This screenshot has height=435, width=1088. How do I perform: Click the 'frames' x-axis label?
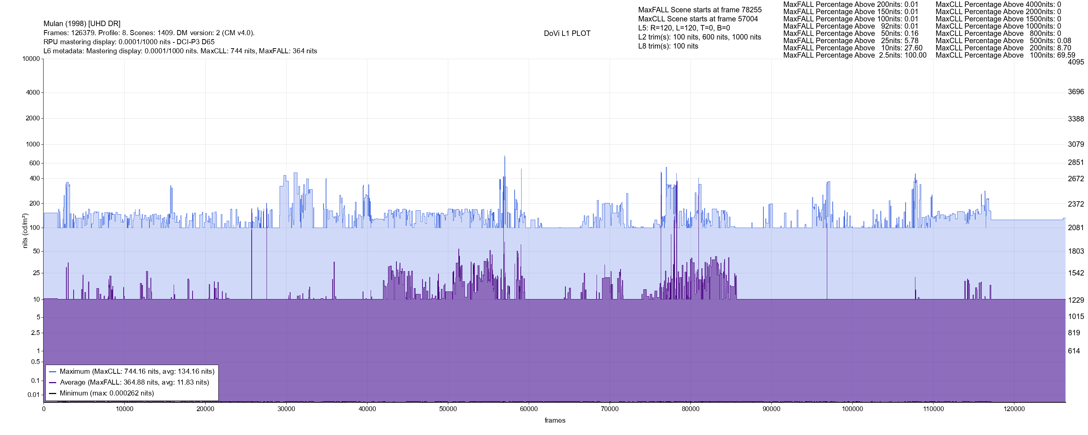coord(555,420)
